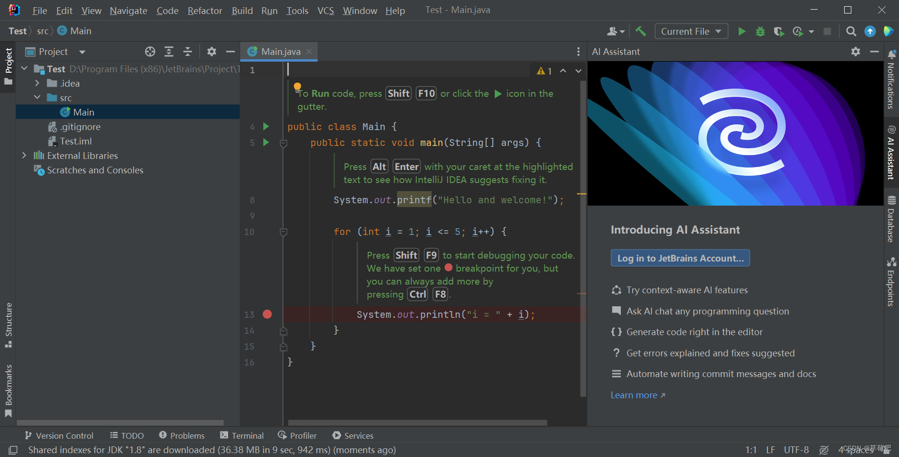This screenshot has width=899, height=457.
Task: Open the Current File run configuration dropdown
Action: [x=691, y=31]
